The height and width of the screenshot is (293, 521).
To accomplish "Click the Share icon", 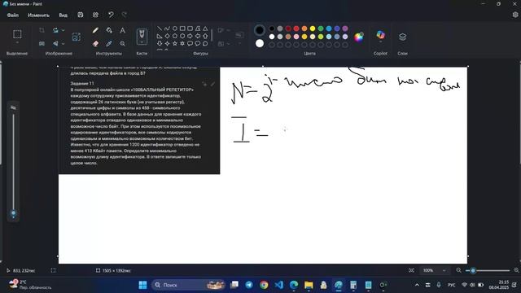I will pos(96,15).
